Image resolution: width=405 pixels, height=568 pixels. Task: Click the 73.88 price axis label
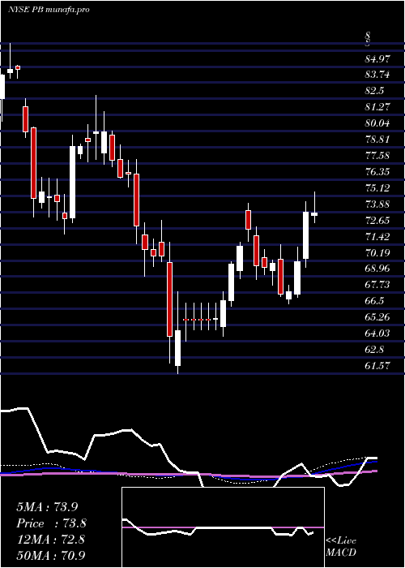click(x=377, y=204)
